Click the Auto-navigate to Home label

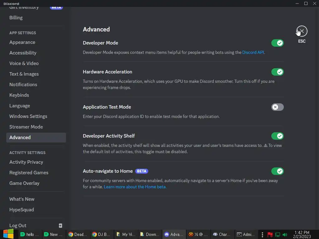(107, 171)
